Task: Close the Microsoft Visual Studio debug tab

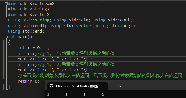Action: pyautogui.click(x=103, y=86)
